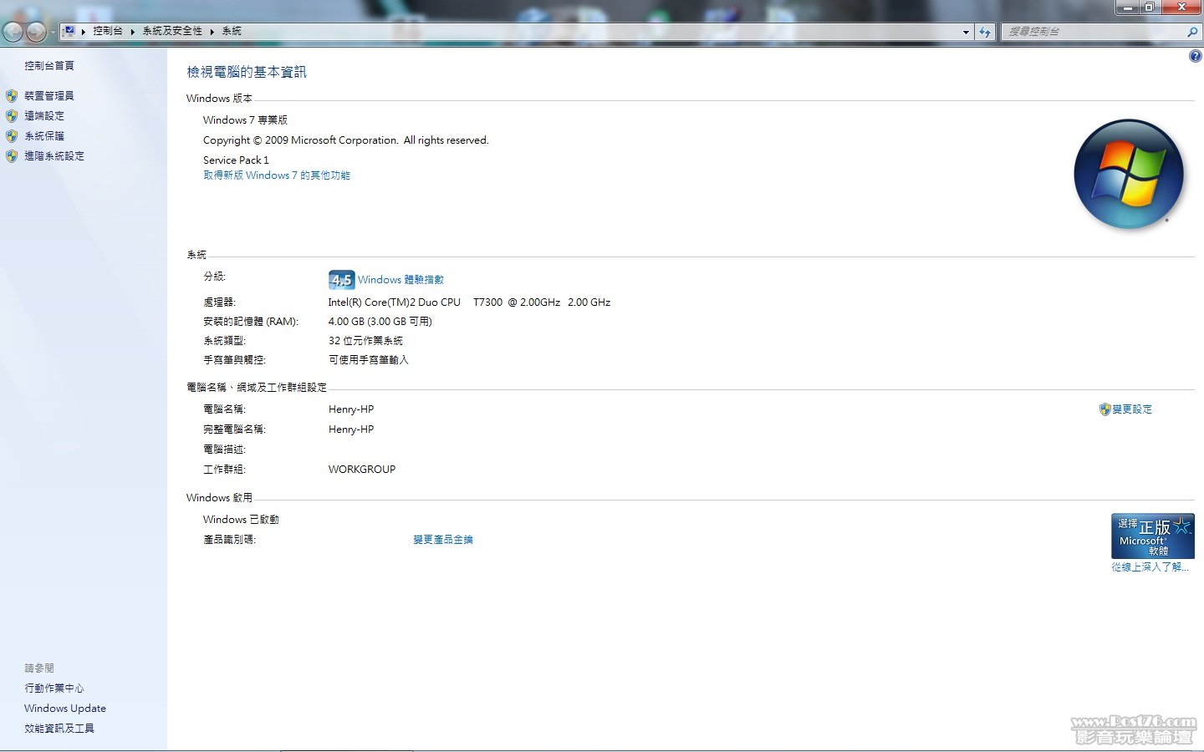Open the 從線上深入了解 link

pyautogui.click(x=1150, y=567)
